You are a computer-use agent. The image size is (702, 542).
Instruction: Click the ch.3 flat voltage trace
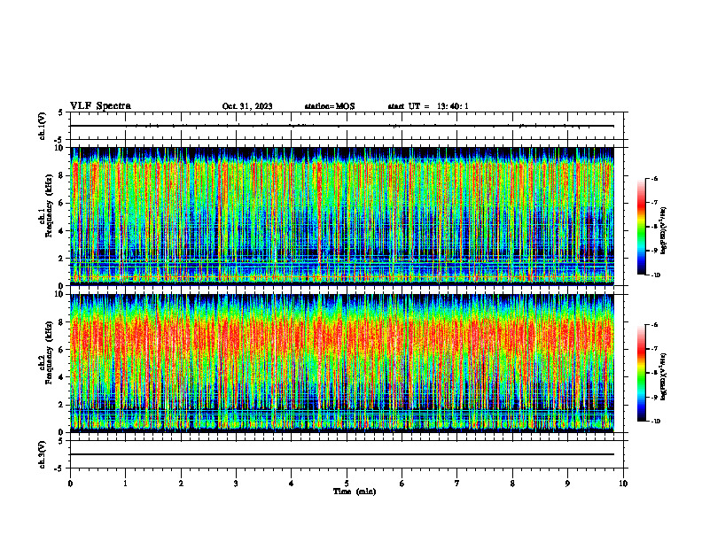(x=342, y=454)
